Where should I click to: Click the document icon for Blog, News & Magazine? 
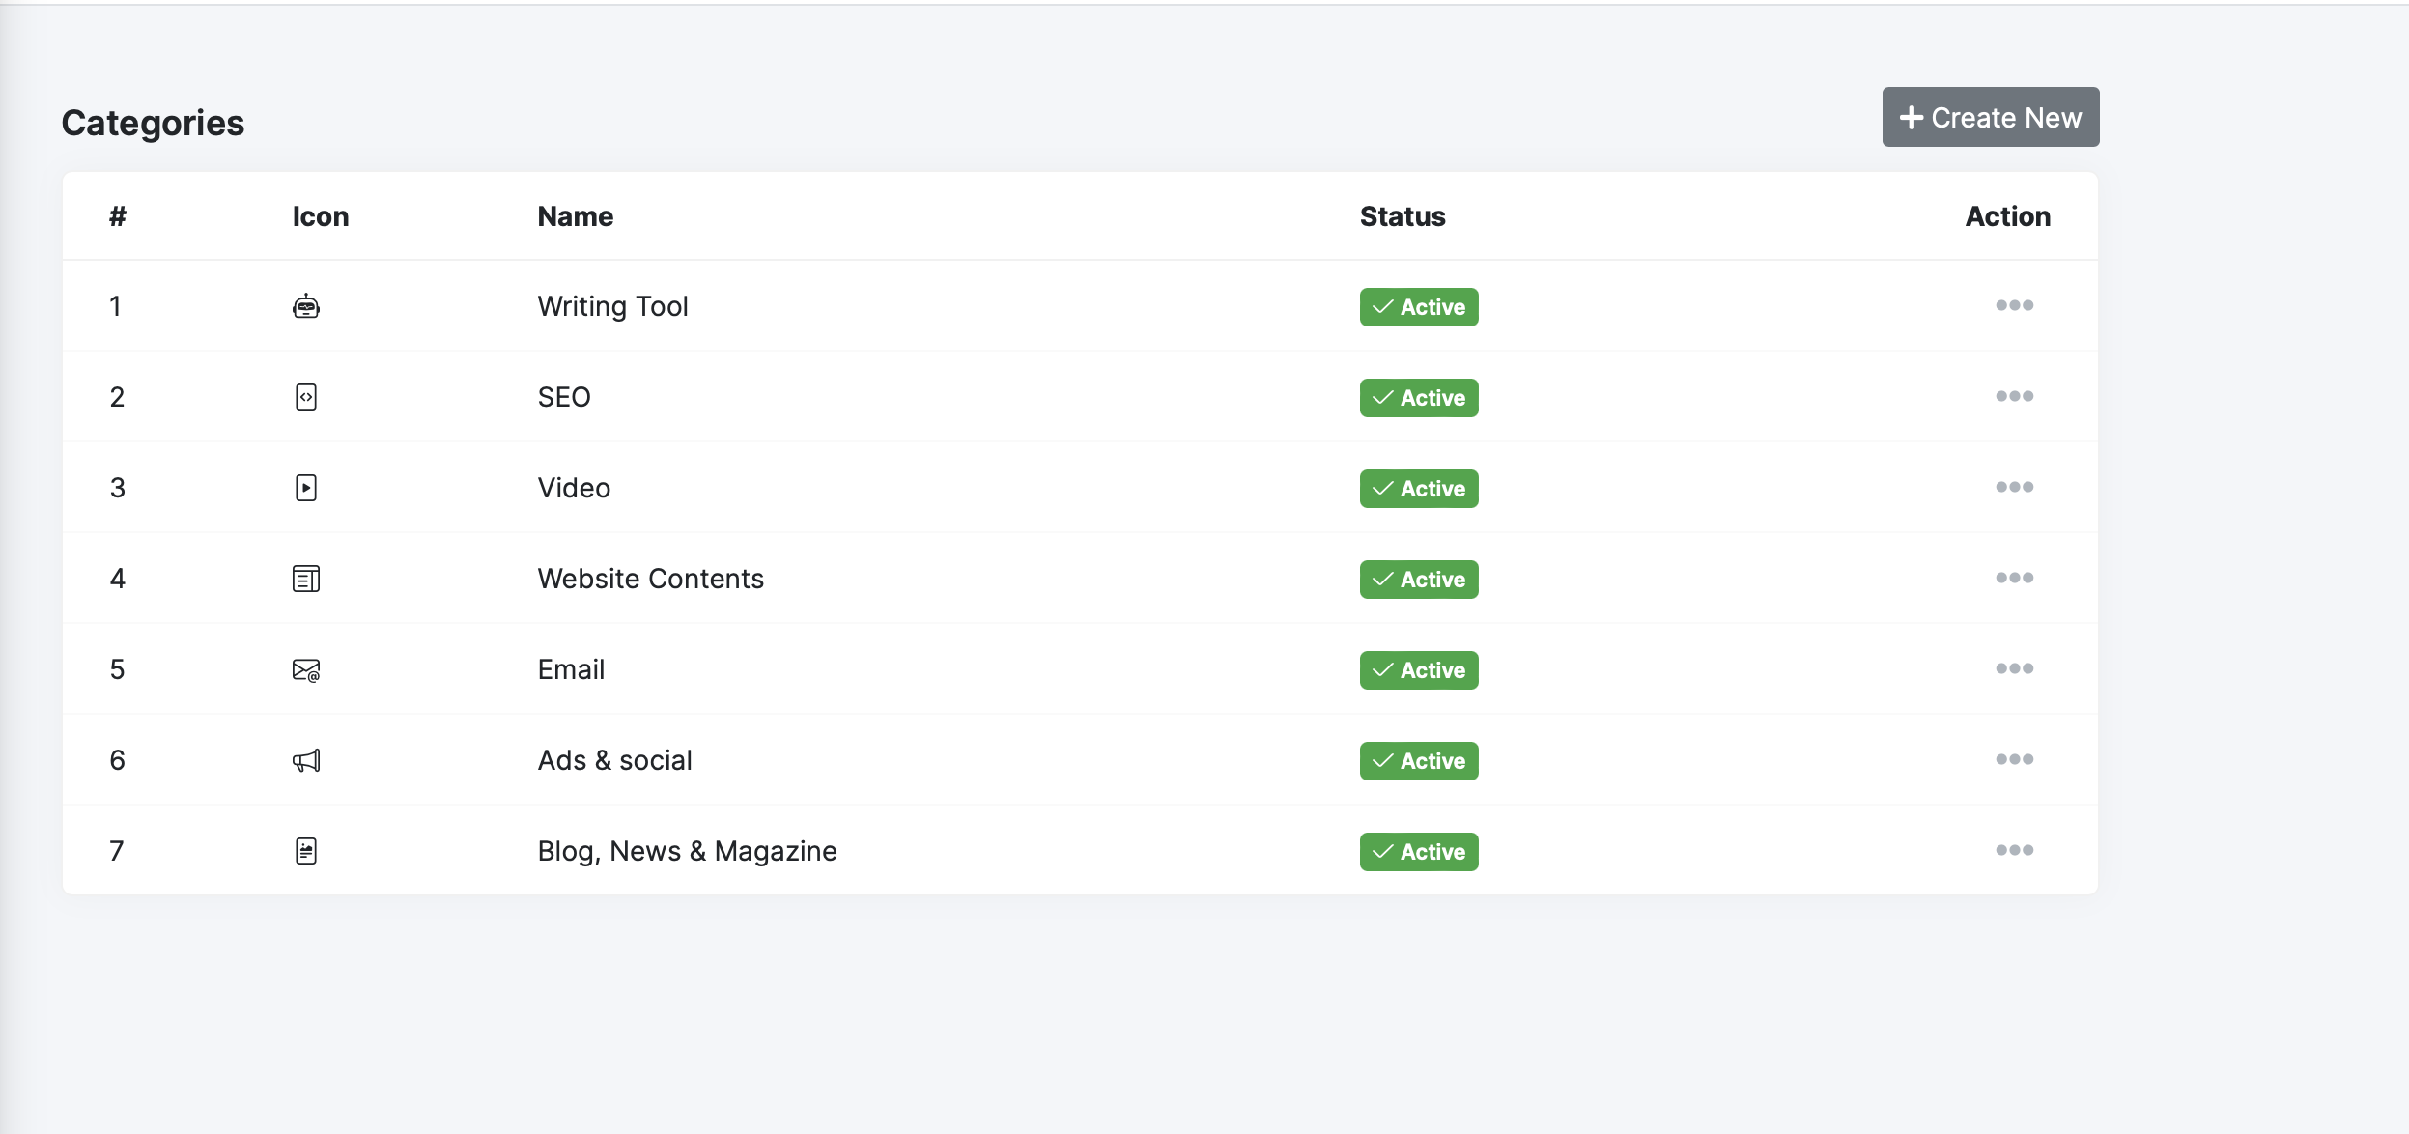306,851
